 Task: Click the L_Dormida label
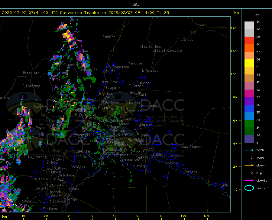click(x=189, y=172)
